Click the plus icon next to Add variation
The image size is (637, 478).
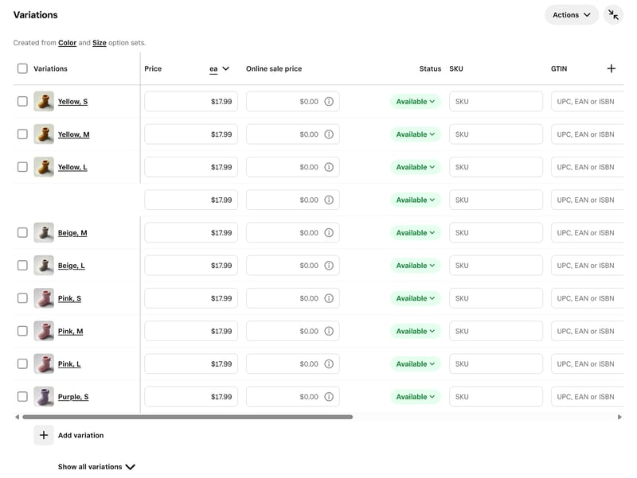pyautogui.click(x=44, y=435)
